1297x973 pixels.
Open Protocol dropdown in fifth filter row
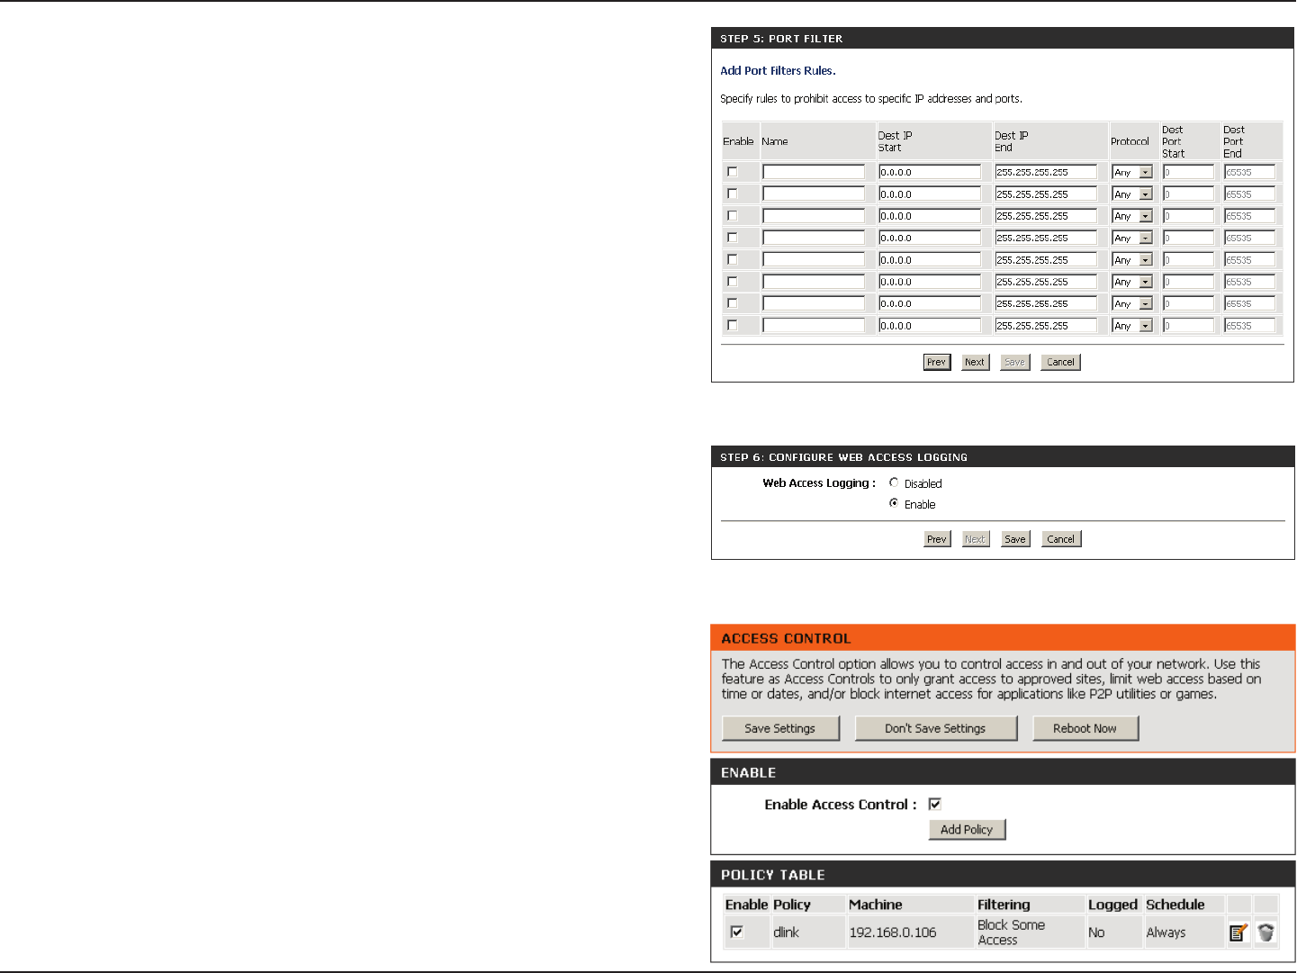tap(1132, 260)
